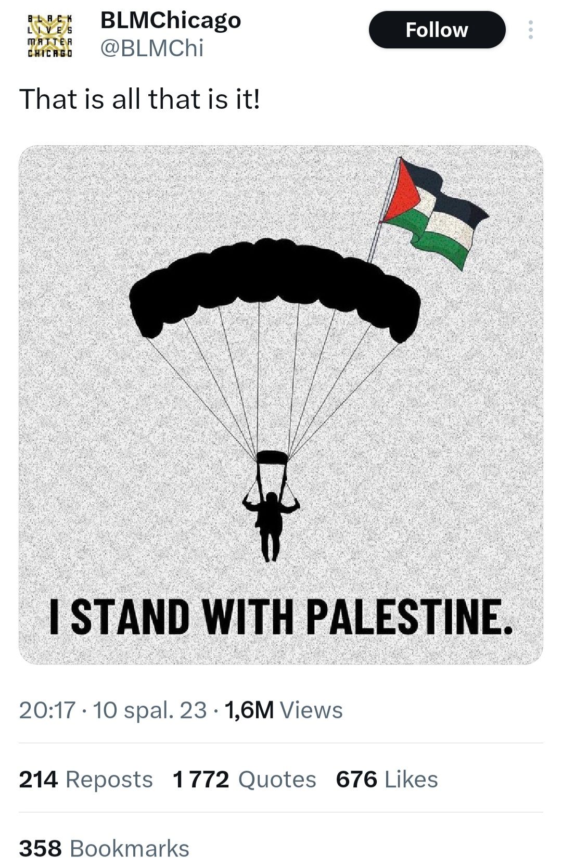562x868 pixels.
Task: Click the 20:17 timestamp
Action: tap(47, 710)
